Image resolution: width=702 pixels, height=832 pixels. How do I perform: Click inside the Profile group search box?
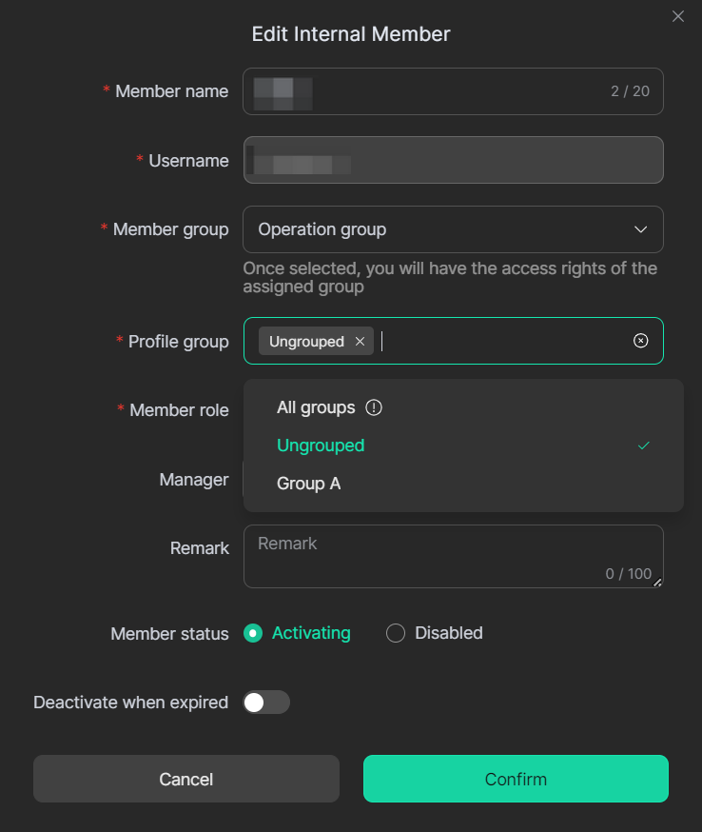pyautogui.click(x=495, y=342)
